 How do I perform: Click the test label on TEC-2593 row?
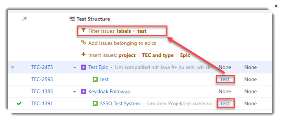coord(225,79)
